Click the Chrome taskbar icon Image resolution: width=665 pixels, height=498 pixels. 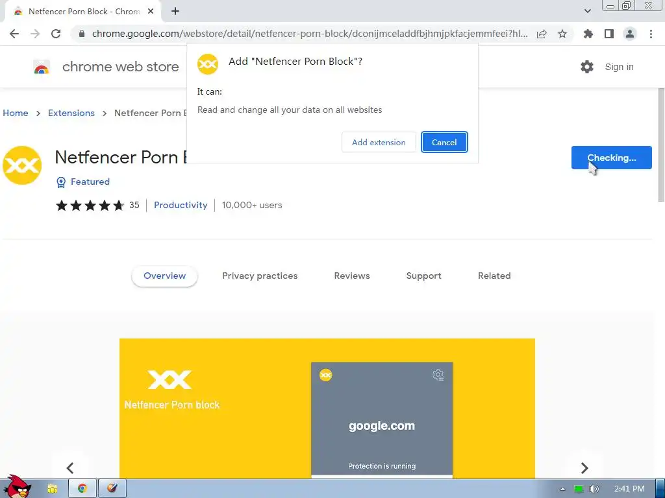(82, 489)
